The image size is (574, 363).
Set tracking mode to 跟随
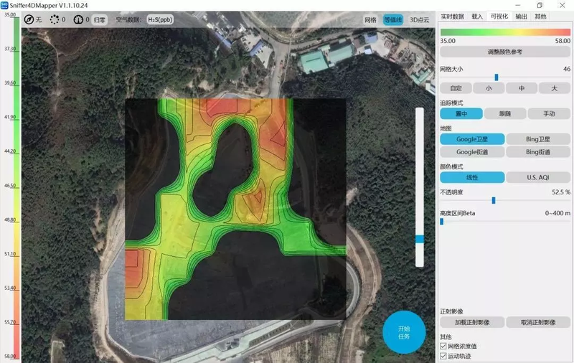tap(505, 114)
